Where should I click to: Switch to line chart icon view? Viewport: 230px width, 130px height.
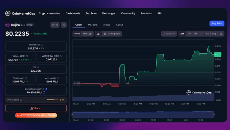98,34
